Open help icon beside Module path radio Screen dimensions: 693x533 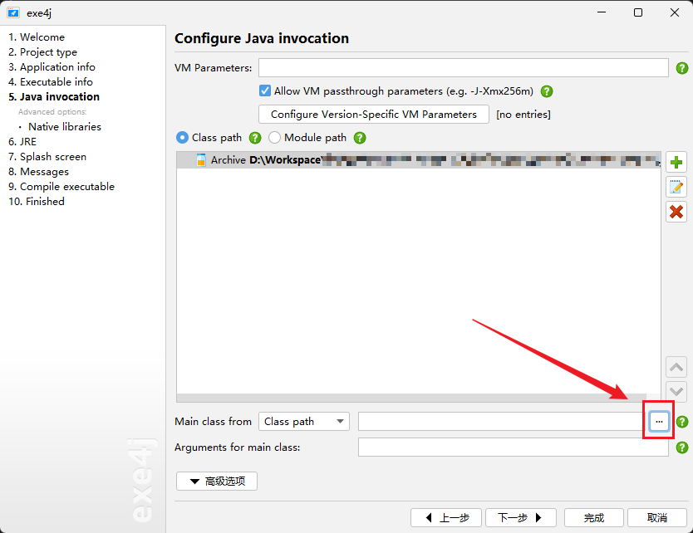[x=360, y=138]
